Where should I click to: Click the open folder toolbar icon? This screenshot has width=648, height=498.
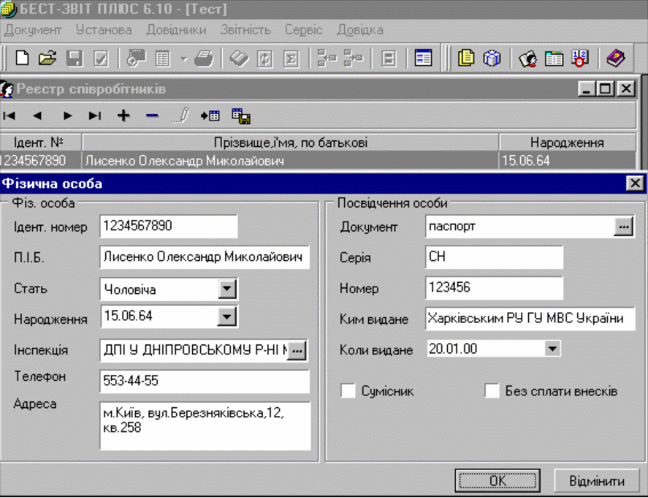[48, 59]
